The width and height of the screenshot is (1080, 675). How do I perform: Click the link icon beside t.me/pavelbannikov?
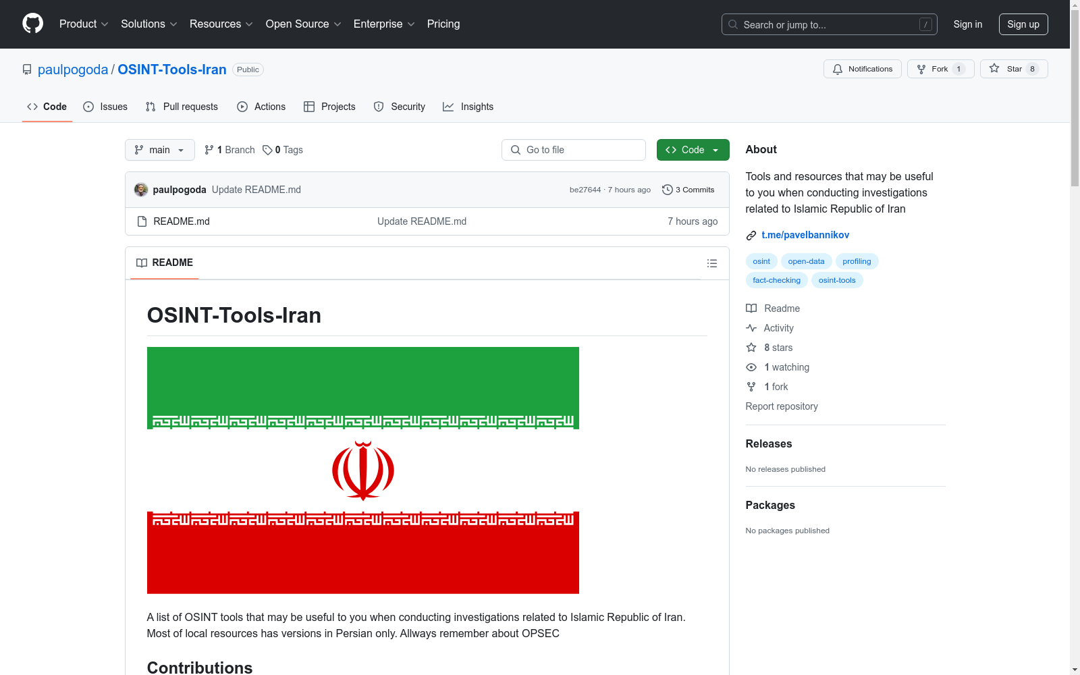coord(751,236)
